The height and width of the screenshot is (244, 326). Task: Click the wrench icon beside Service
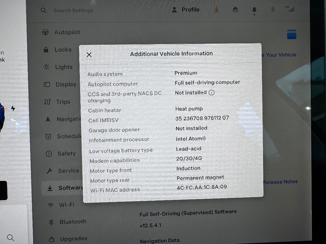click(x=49, y=171)
